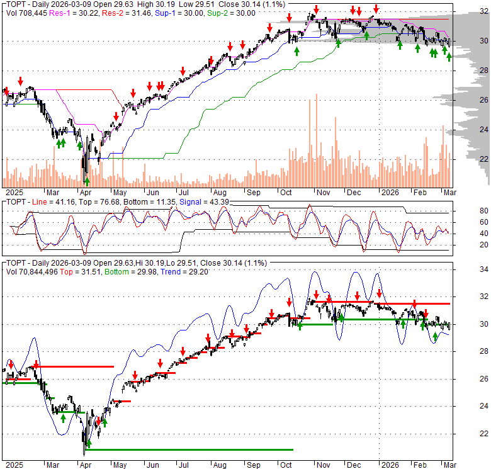Click the Trend = 29.20 label
This screenshot has height=469, width=491.
(184, 272)
